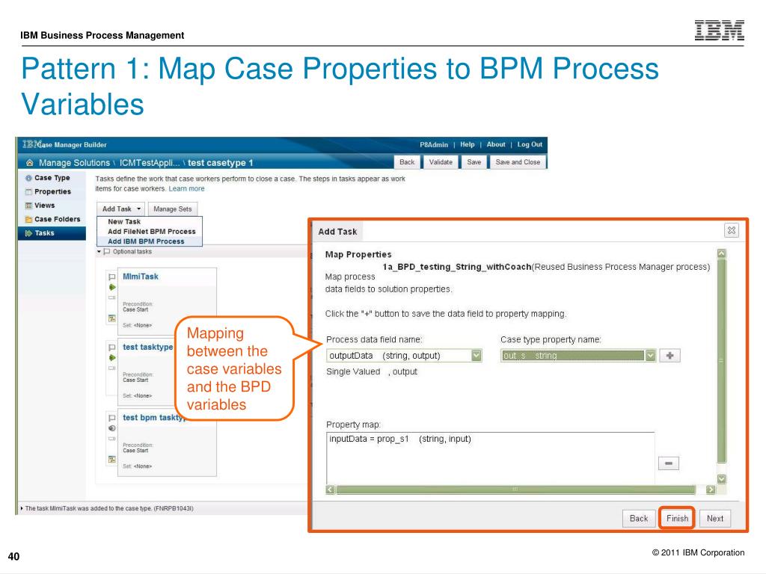Click the Manage Sets button

tap(173, 209)
